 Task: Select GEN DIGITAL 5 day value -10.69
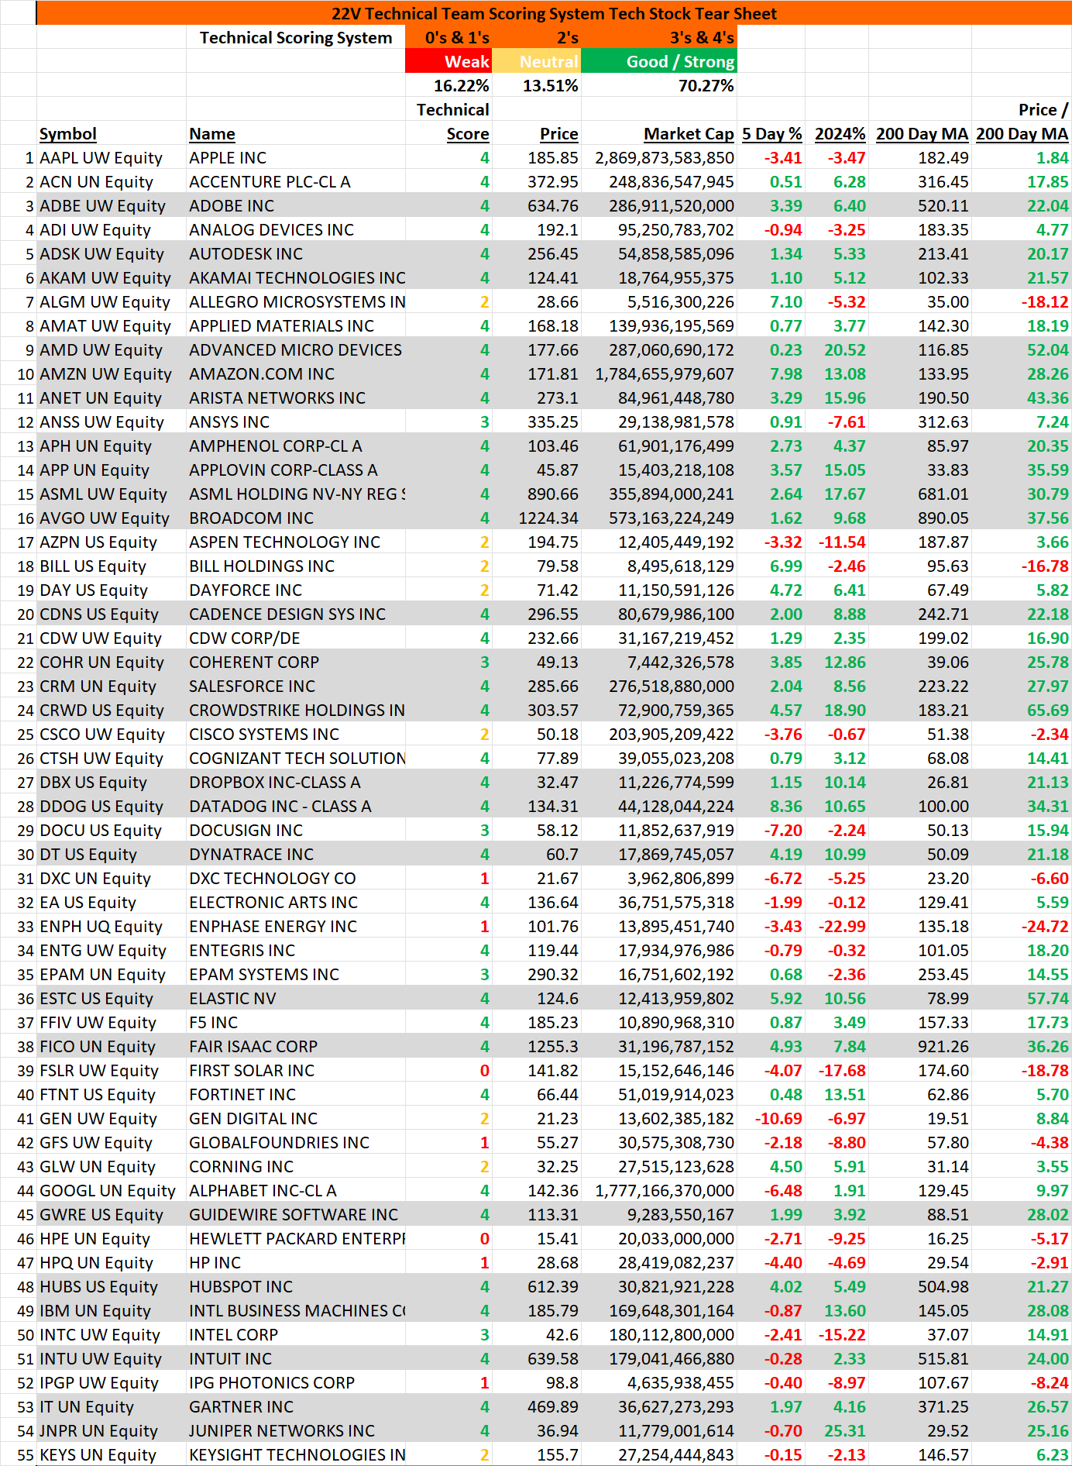(x=778, y=1118)
